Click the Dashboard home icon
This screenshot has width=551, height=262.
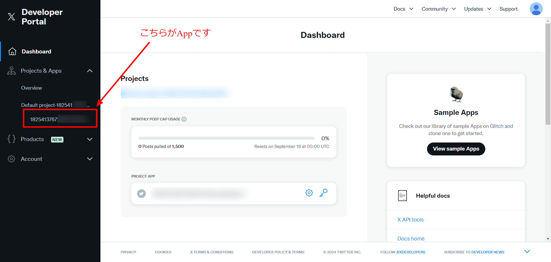[x=12, y=51]
